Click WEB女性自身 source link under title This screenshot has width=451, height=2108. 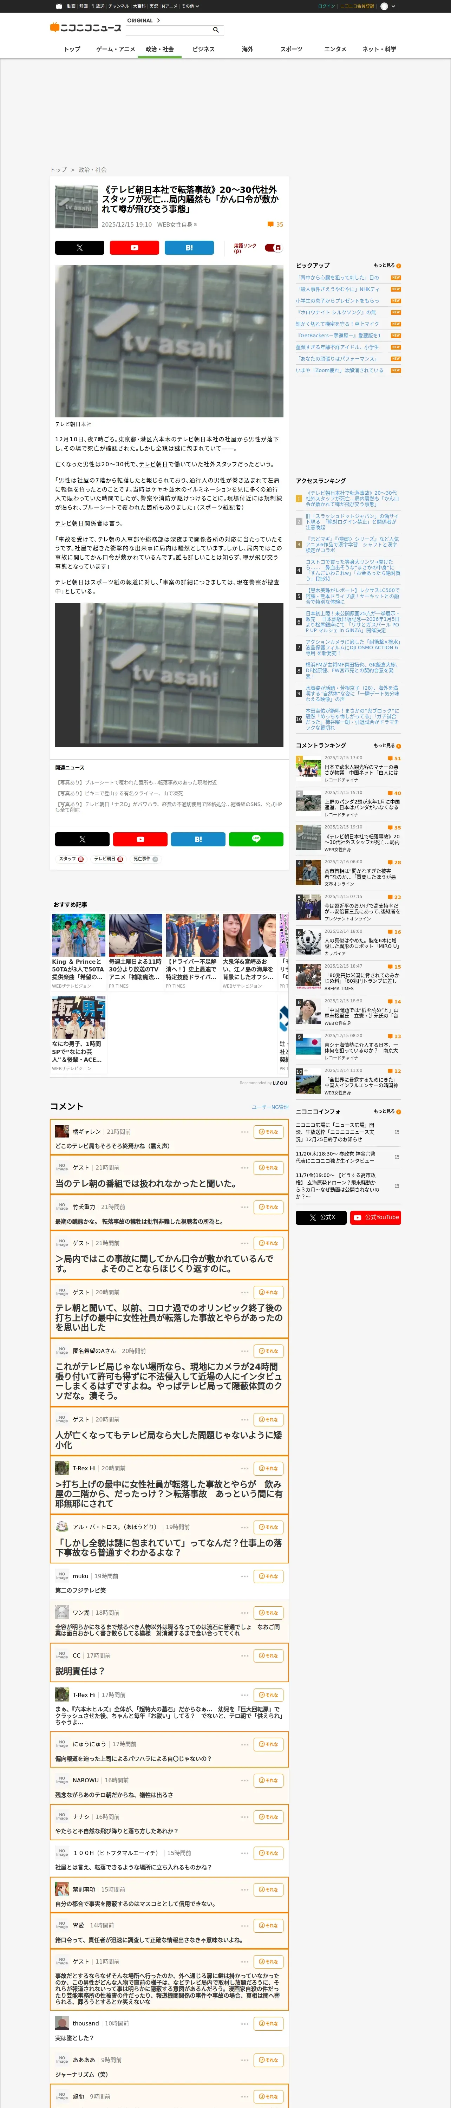tap(177, 224)
